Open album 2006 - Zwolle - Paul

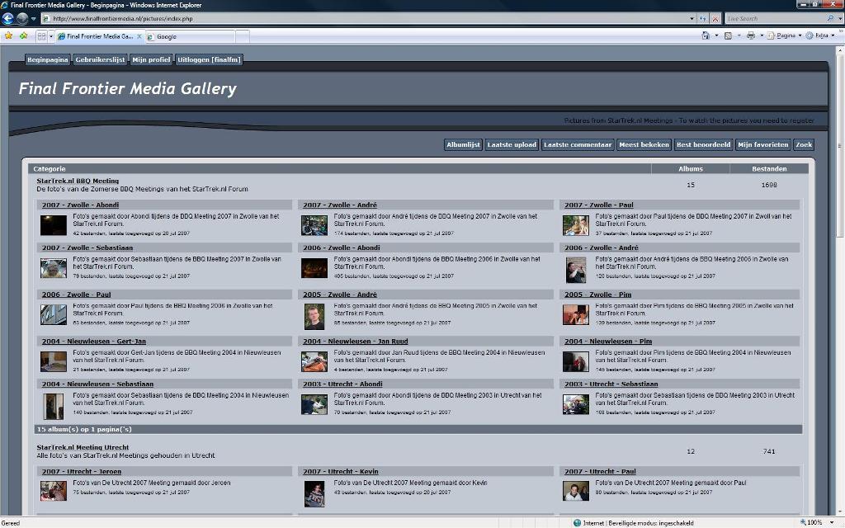tap(77, 295)
